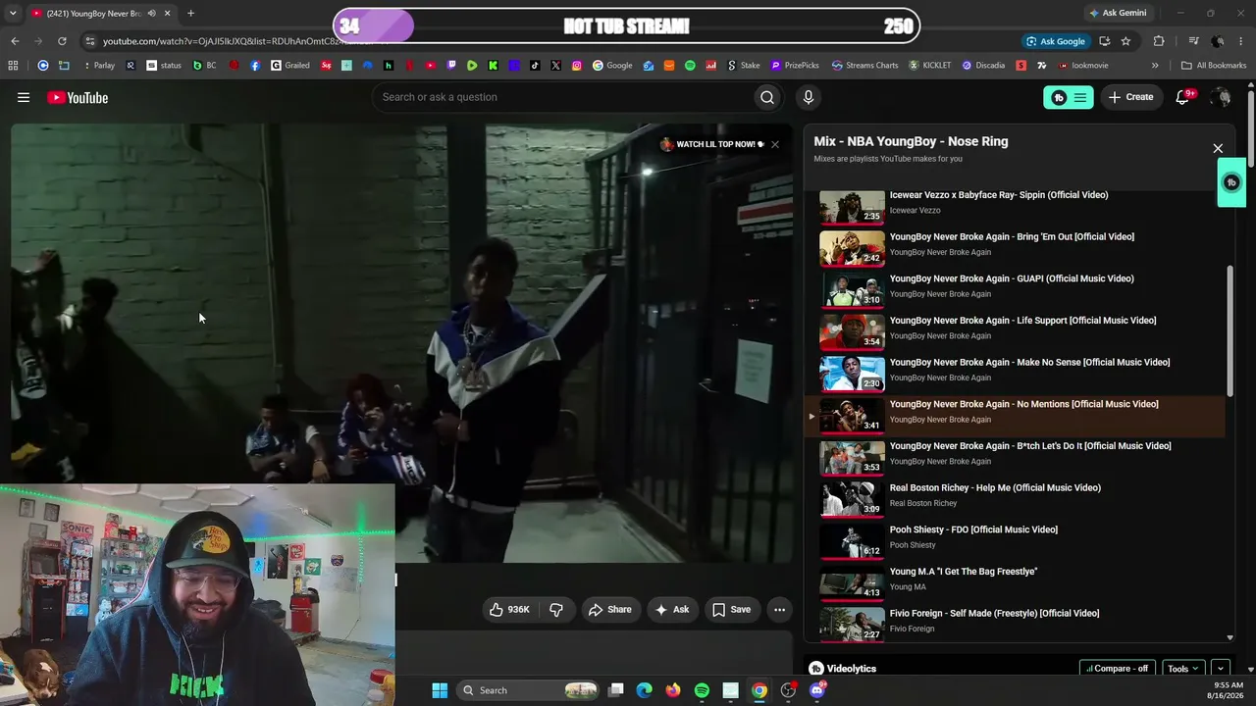Save the video to a playlist
The height and width of the screenshot is (706, 1256).
pos(731,610)
